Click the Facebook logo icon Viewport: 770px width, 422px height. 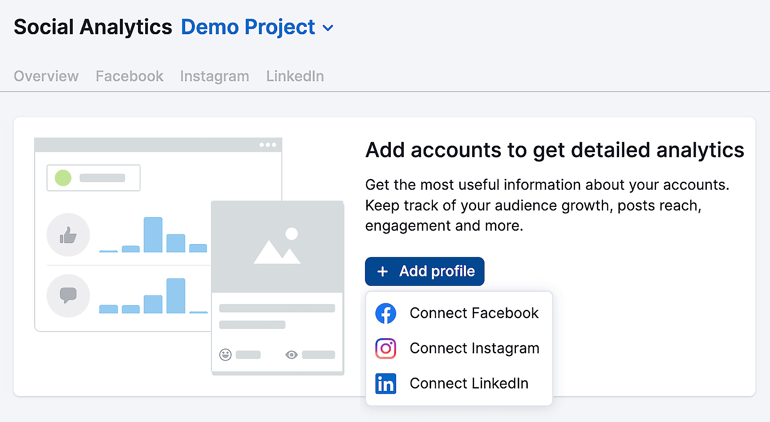(386, 313)
